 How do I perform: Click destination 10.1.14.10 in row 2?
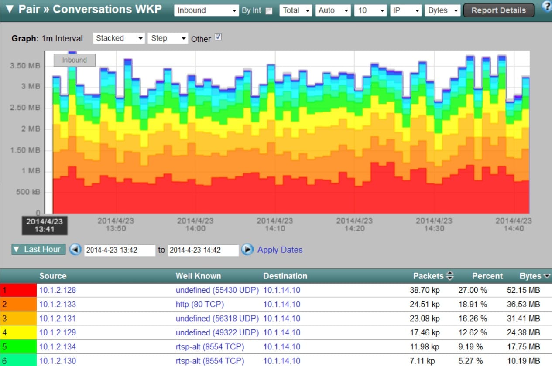282,304
